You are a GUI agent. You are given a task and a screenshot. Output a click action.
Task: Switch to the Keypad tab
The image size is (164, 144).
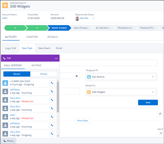[x=37, y=66]
